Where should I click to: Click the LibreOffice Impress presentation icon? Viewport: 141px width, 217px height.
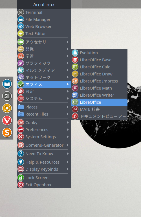75,81
